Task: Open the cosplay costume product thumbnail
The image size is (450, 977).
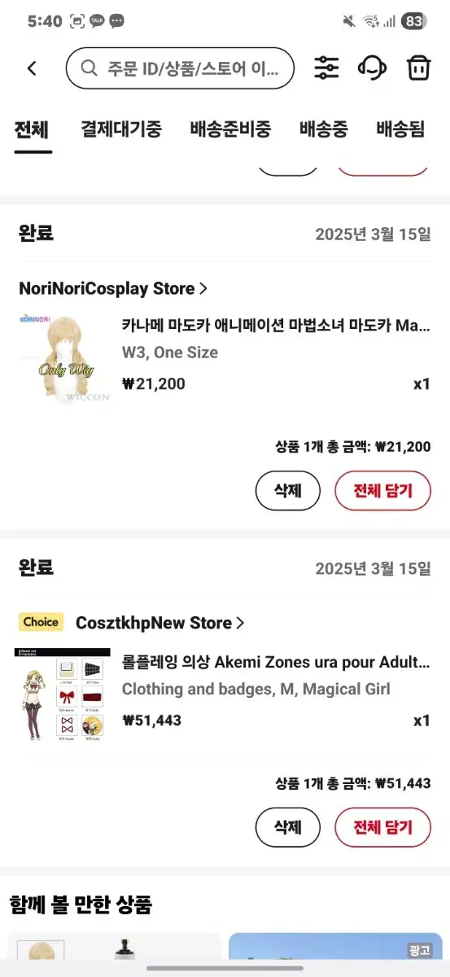Action: coord(63,695)
